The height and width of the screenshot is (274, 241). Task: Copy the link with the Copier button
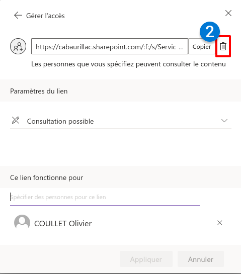pos(201,46)
